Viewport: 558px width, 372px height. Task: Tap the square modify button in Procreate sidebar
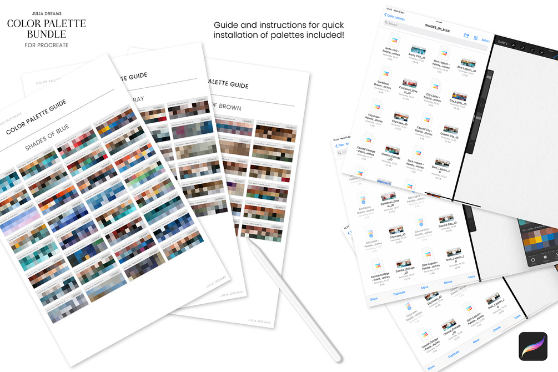[x=482, y=105]
